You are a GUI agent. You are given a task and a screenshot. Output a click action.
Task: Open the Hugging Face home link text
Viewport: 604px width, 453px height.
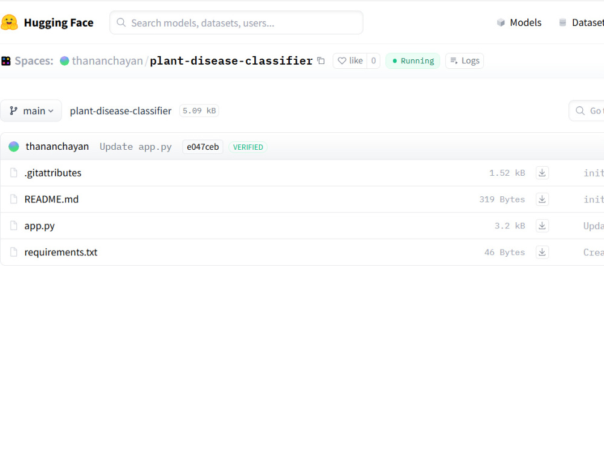pos(59,23)
